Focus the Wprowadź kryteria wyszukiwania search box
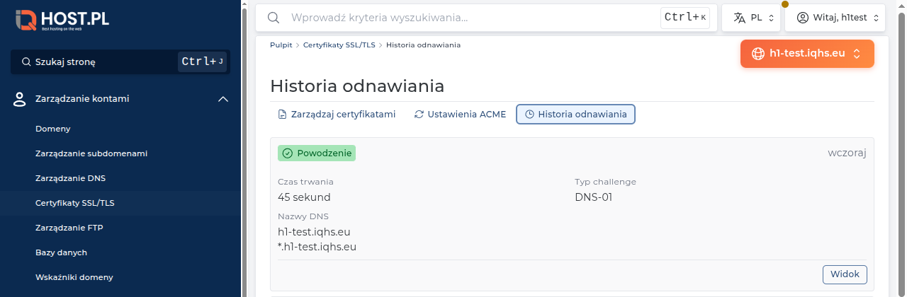Viewport: 907px width, 297px height. pos(486,18)
